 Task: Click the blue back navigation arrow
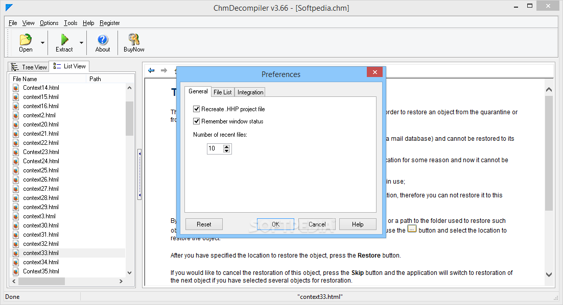151,70
